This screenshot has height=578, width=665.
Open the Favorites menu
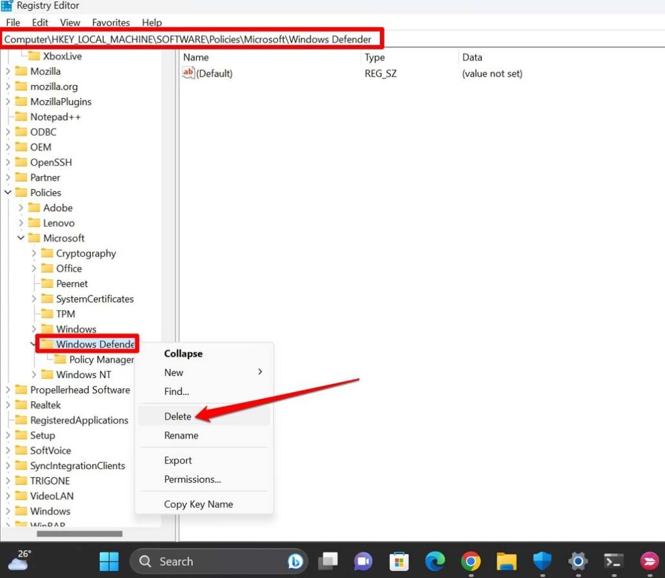(x=110, y=22)
